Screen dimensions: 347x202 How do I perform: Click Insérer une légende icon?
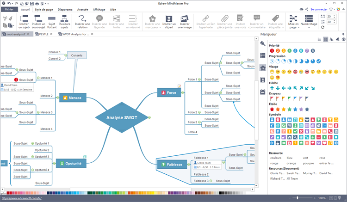coord(99,18)
